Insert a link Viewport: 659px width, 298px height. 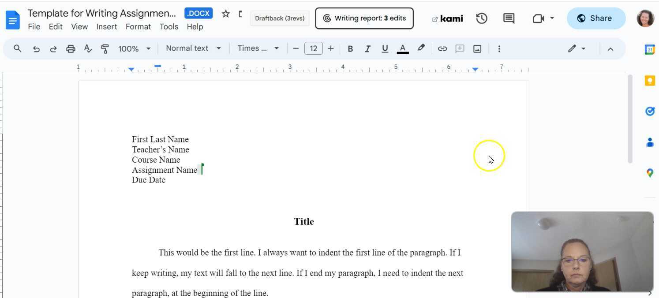point(442,48)
